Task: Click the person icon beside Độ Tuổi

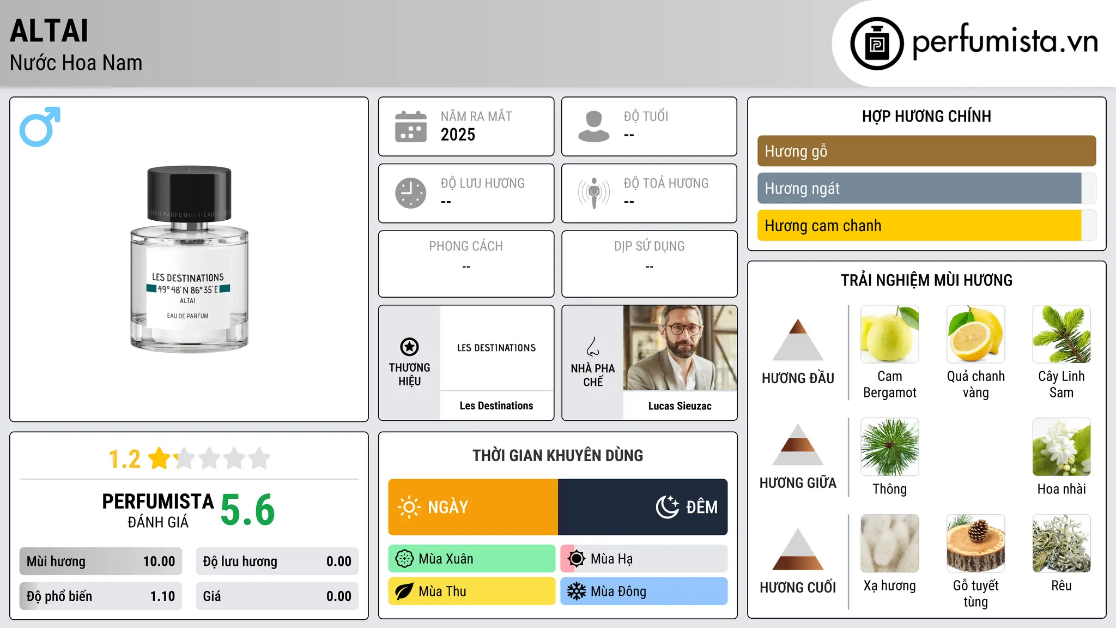Action: pos(593,126)
